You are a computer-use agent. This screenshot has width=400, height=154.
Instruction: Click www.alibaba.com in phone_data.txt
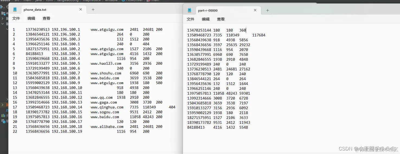[107, 126]
